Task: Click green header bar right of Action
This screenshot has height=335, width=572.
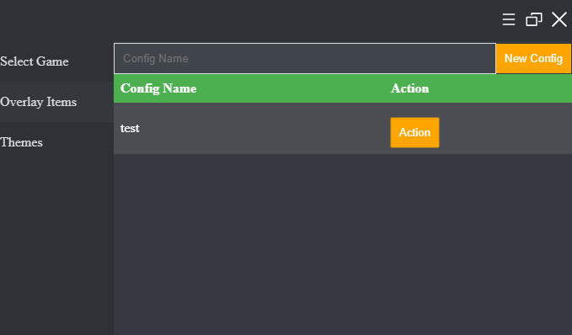Action: pos(500,88)
